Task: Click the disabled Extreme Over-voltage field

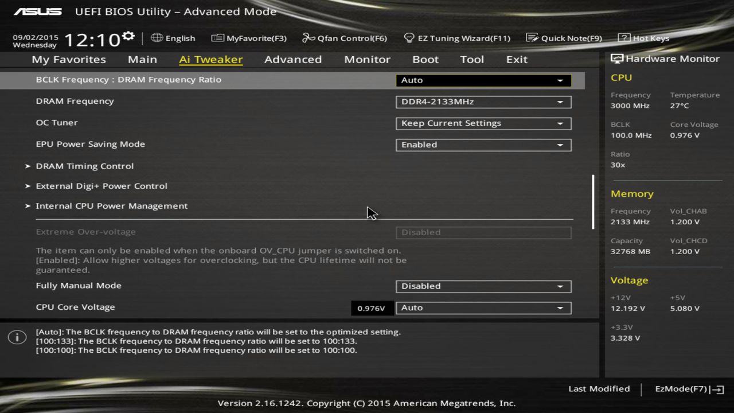Action: [483, 232]
